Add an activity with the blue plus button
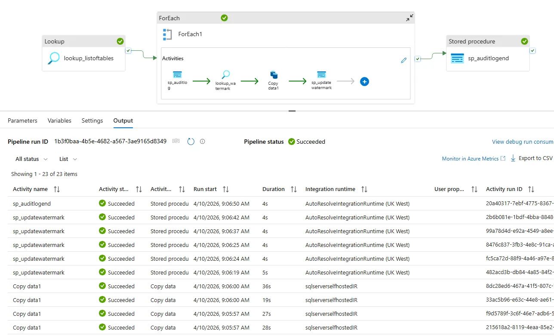The height and width of the screenshot is (336, 554). click(x=364, y=81)
